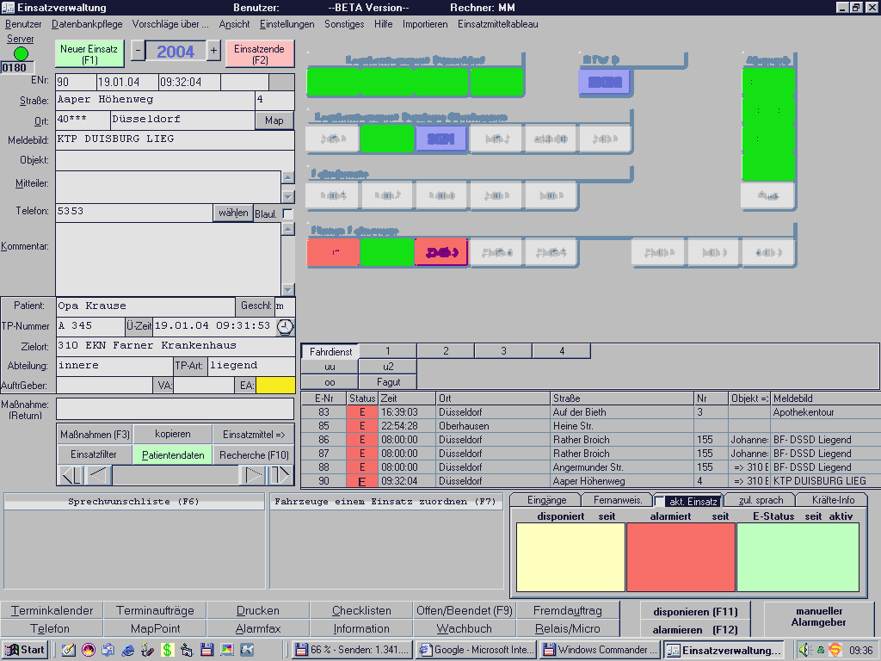The width and height of the screenshot is (881, 661).
Task: Open the green dollar sign quick launch icon
Action: point(167,650)
